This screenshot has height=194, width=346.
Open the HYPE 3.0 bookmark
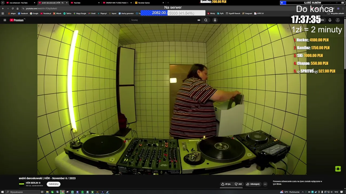click(x=259, y=13)
